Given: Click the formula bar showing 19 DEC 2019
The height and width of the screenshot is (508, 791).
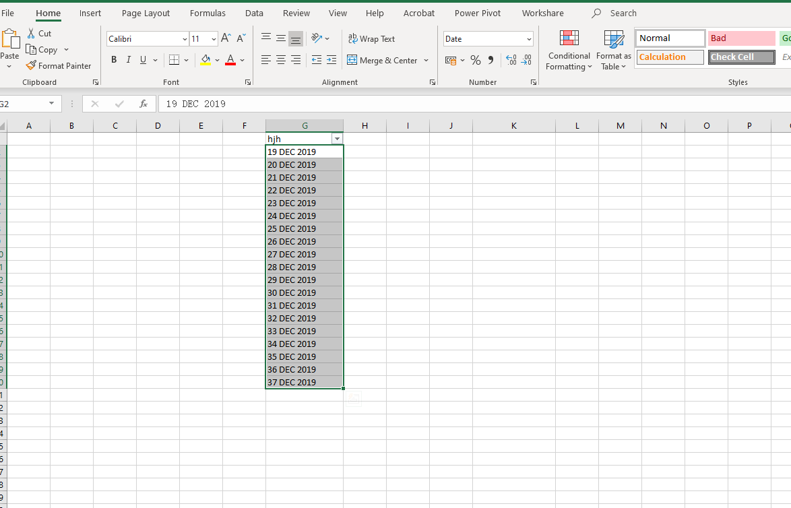Looking at the screenshot, I should point(474,104).
